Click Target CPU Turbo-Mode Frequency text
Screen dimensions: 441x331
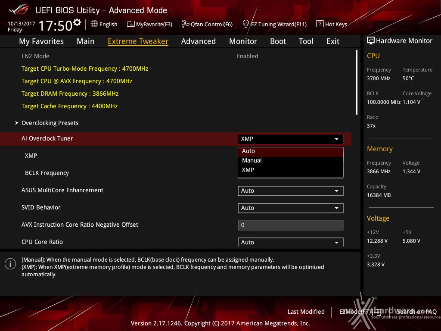pyautogui.click(x=85, y=69)
